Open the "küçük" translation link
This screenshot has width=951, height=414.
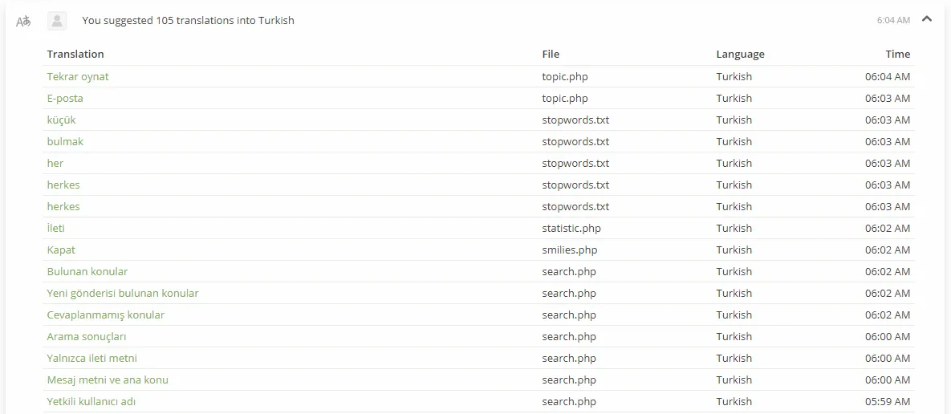(x=61, y=120)
